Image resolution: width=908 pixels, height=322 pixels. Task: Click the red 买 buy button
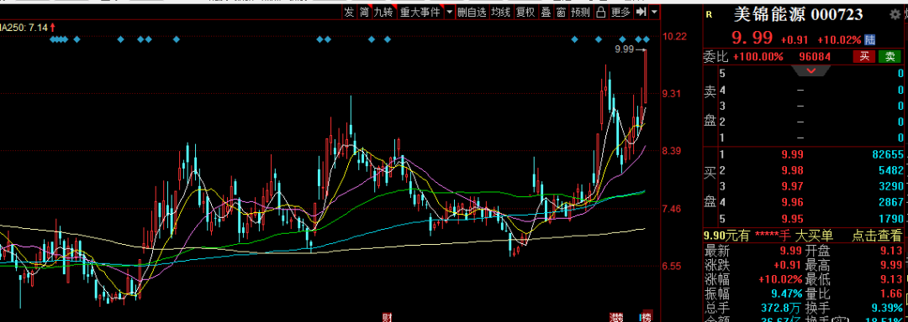864,56
